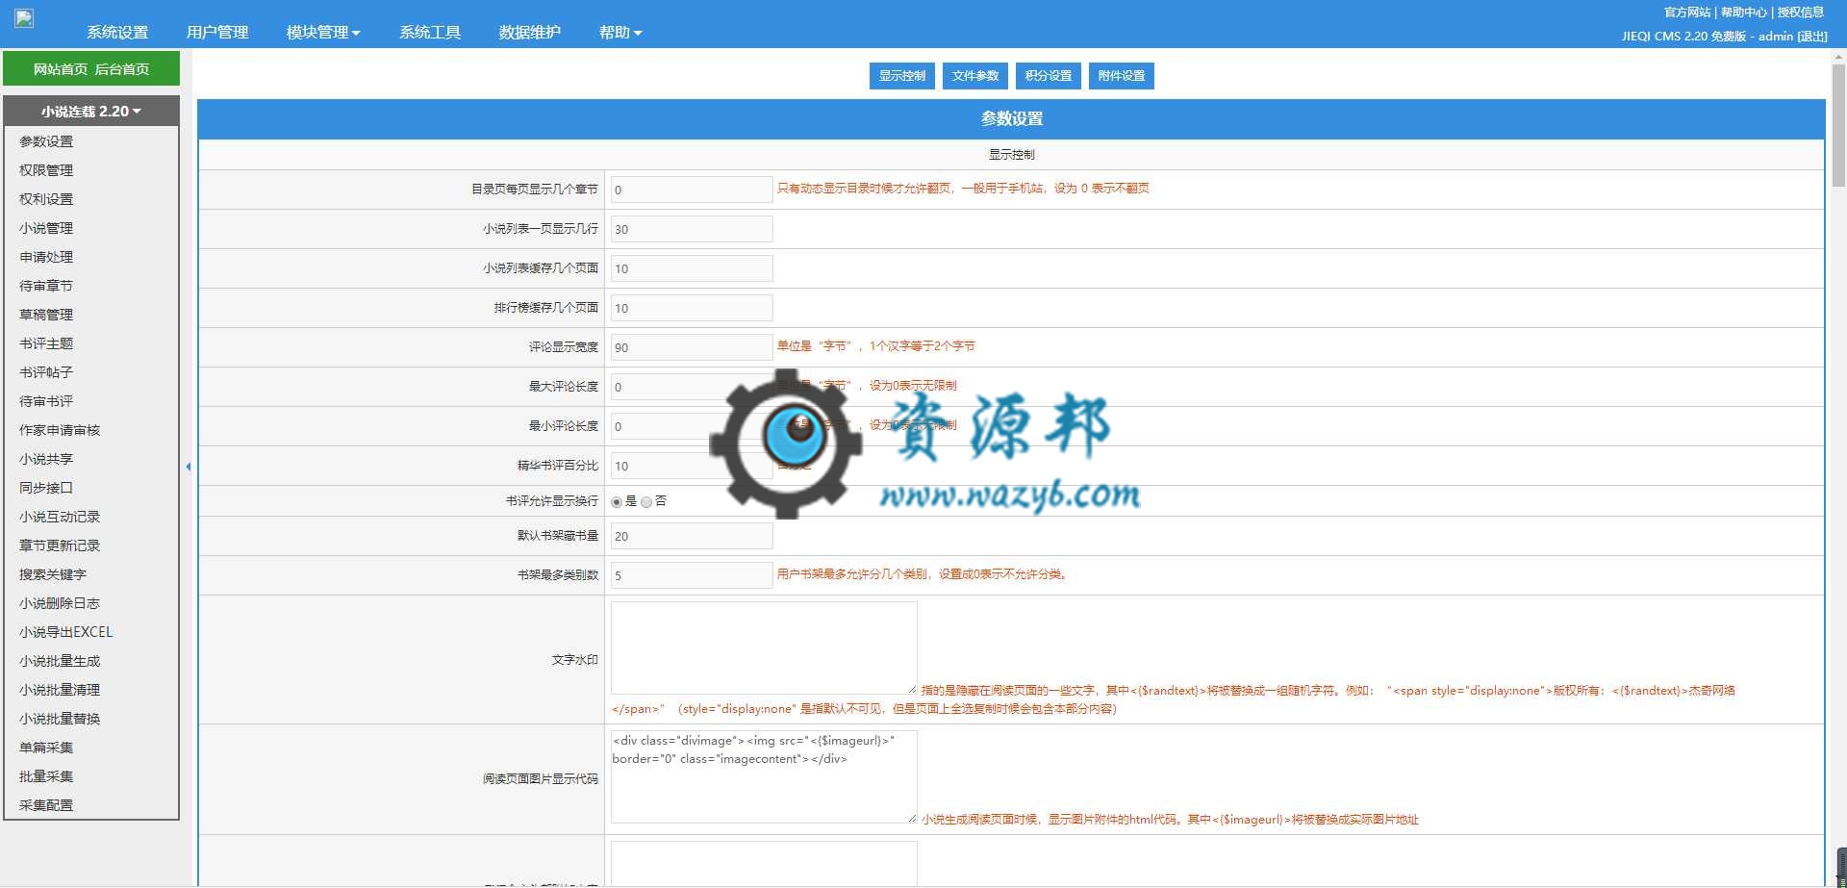The width and height of the screenshot is (1847, 888).
Task: Open 草稿管理 in the sidebar
Action: tap(46, 315)
